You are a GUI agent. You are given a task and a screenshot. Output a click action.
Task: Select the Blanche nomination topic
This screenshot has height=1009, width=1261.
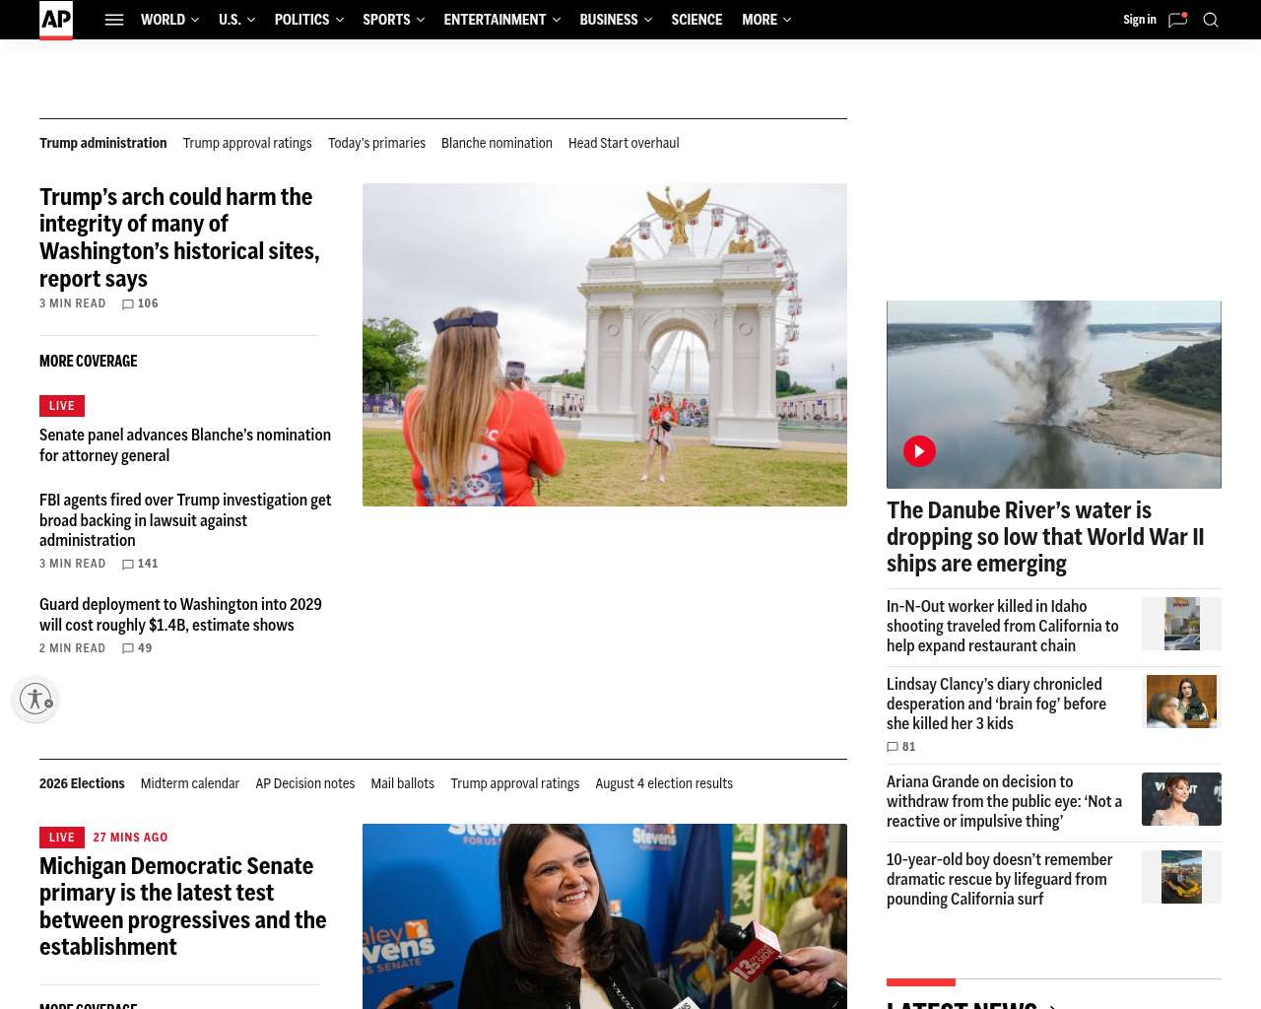click(497, 143)
